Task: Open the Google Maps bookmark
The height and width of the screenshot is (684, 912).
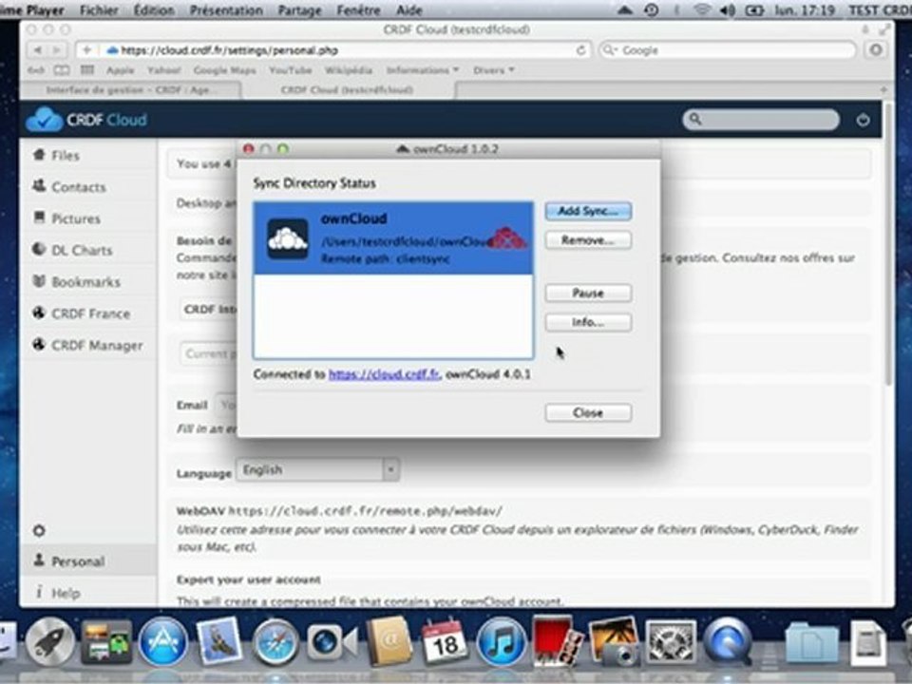Action: click(x=224, y=70)
